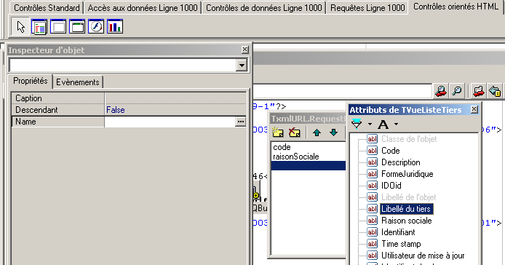The height and width of the screenshot is (265, 505).
Task: Pick the data grid list component icon
Action: tap(39, 26)
